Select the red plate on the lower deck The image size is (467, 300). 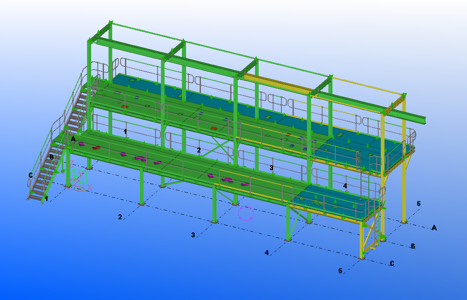96,147
